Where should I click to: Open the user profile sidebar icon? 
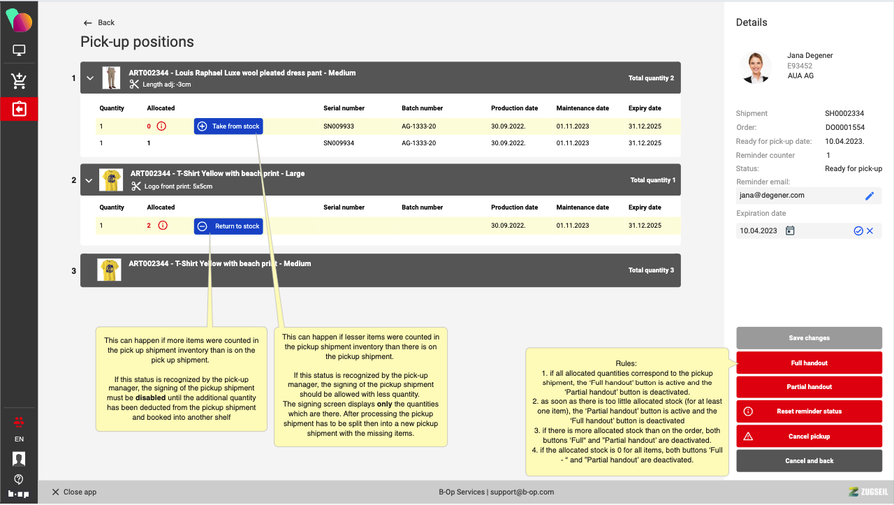coord(19,459)
